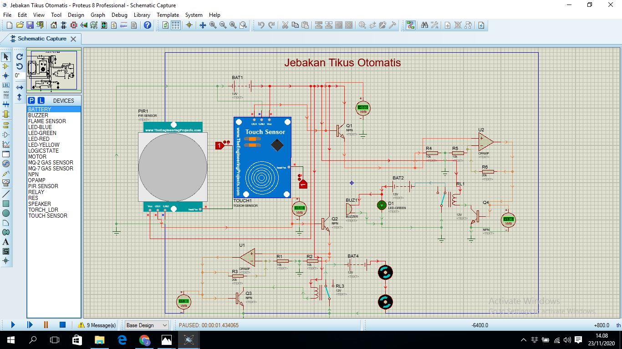Viewport: 622px width, 349px height.
Task: Click the Rotate Anti-Clockwise icon
Action: point(20,66)
